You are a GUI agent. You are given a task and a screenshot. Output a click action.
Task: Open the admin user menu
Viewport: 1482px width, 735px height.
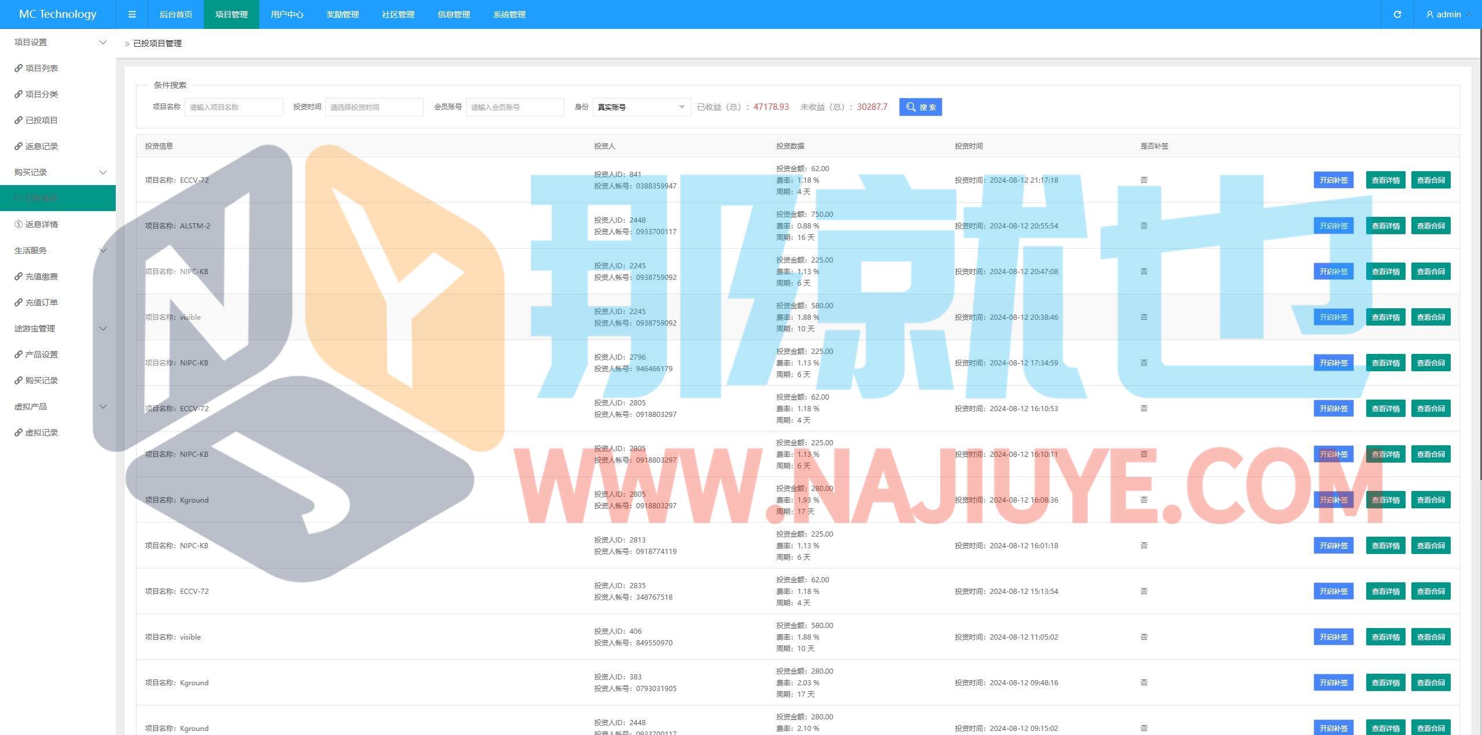tap(1448, 14)
